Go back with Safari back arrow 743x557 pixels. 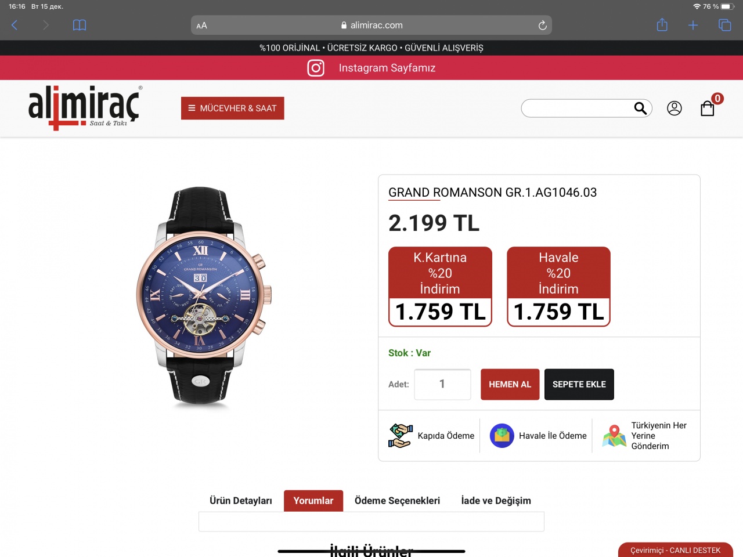coord(15,25)
